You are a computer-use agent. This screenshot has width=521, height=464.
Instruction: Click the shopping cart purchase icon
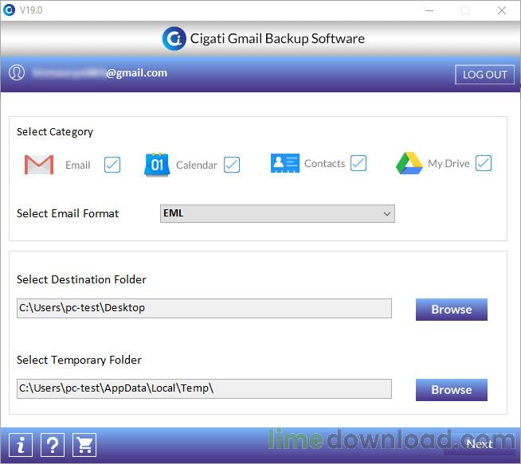84,445
